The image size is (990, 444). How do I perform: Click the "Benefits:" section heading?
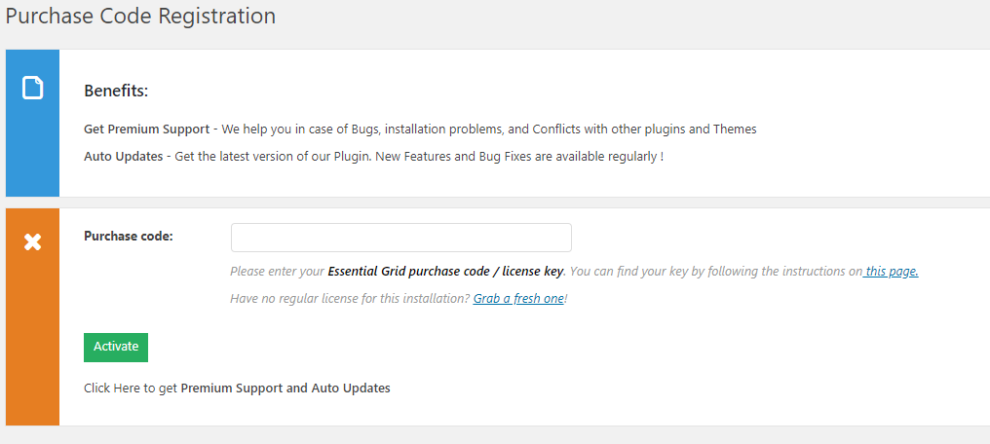[x=116, y=91]
